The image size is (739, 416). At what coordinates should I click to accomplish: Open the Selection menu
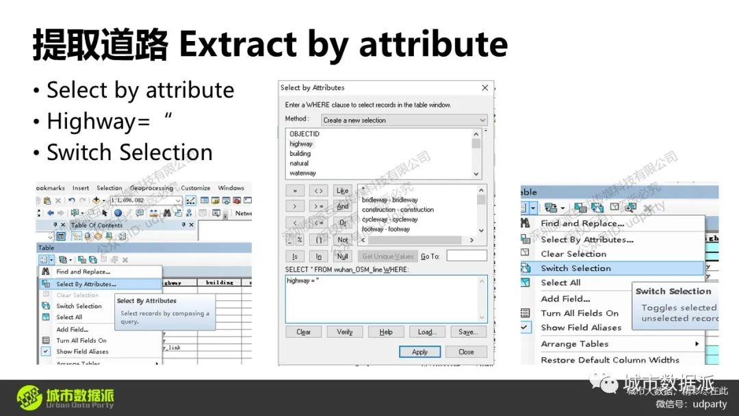109,188
